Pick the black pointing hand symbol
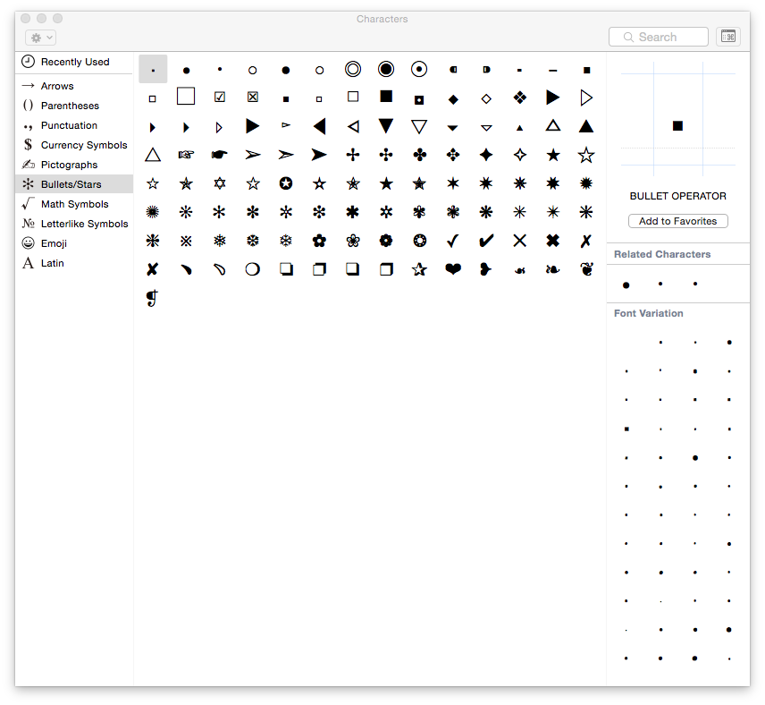 pos(220,155)
